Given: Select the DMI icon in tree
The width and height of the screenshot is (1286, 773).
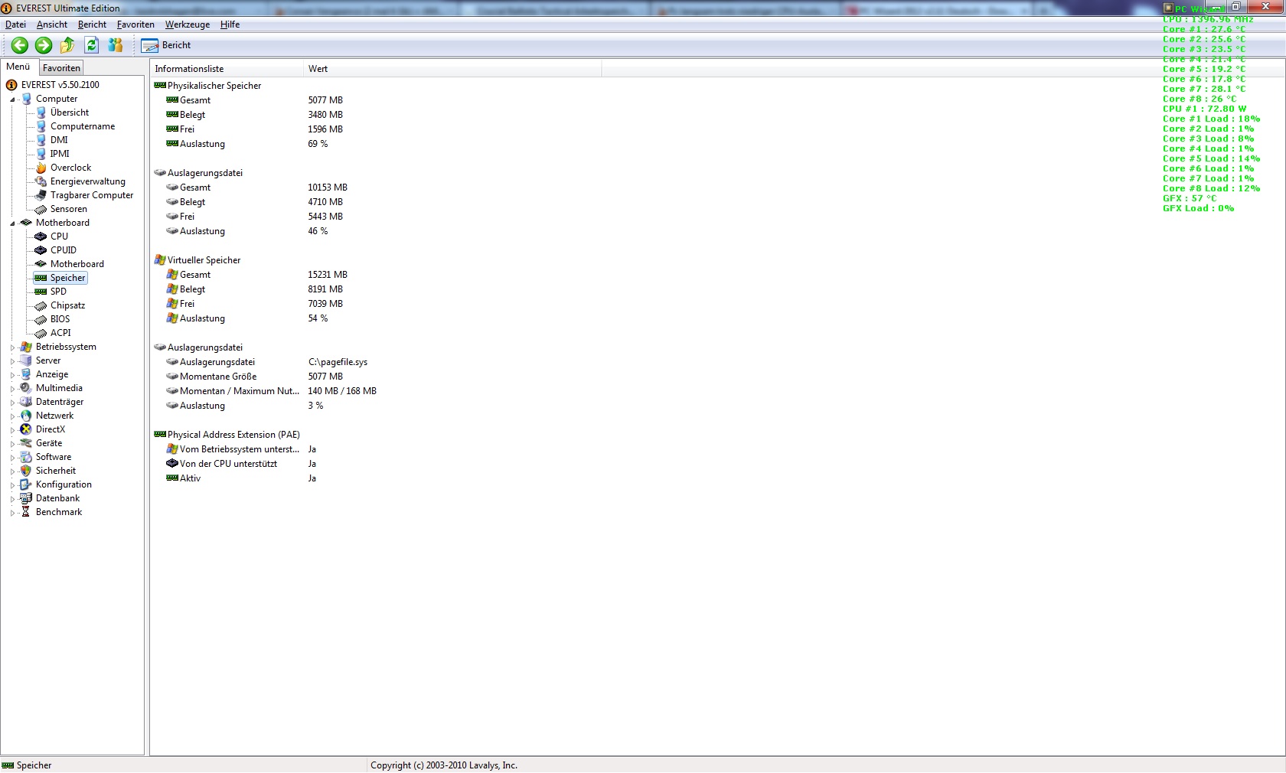Looking at the screenshot, I should [x=41, y=140].
